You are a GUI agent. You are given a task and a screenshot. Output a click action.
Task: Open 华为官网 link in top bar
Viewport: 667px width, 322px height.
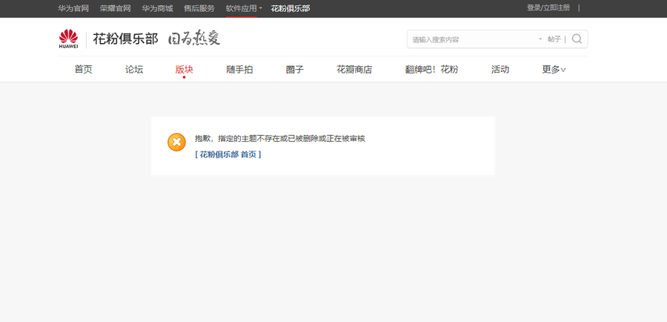pyautogui.click(x=73, y=8)
